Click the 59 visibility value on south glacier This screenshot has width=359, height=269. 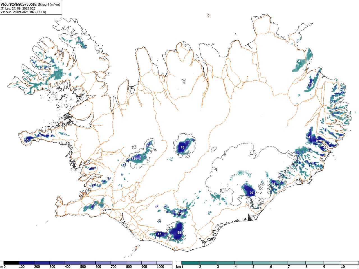click(x=179, y=233)
